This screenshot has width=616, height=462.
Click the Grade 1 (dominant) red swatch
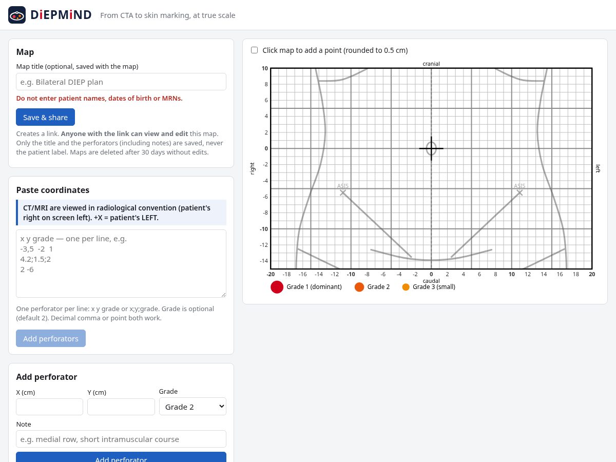pyautogui.click(x=277, y=287)
